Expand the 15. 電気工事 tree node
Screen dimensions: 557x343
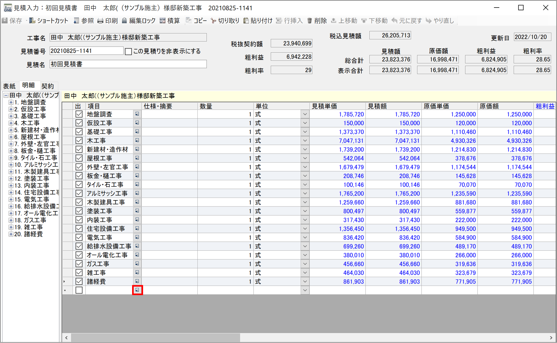point(11,199)
